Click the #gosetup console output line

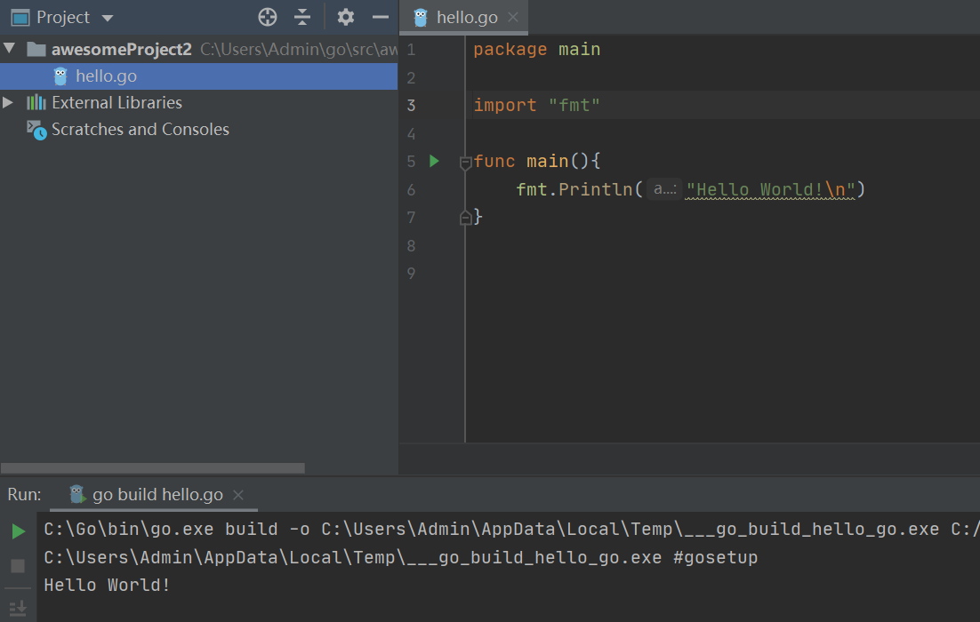click(400, 557)
